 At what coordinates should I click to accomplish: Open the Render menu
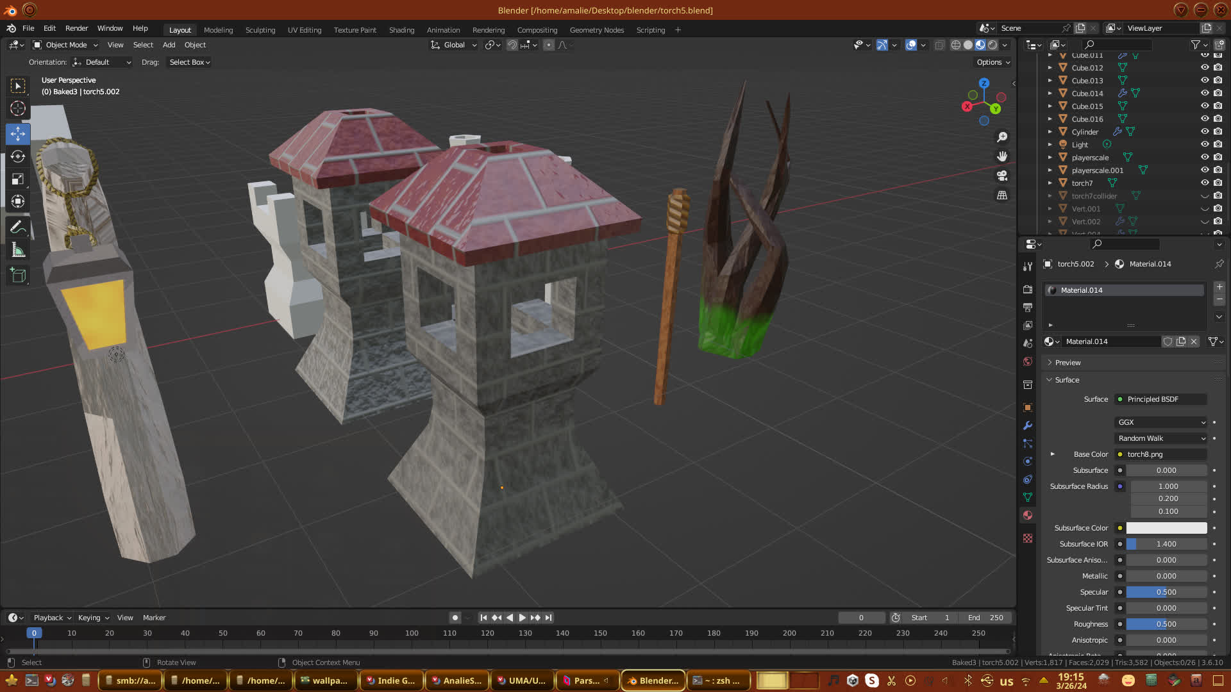pos(76,28)
